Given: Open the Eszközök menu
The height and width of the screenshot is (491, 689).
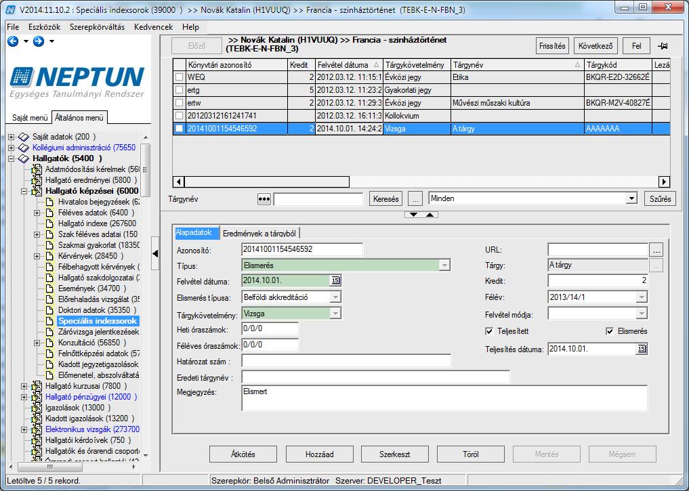Looking at the screenshot, I should point(45,27).
